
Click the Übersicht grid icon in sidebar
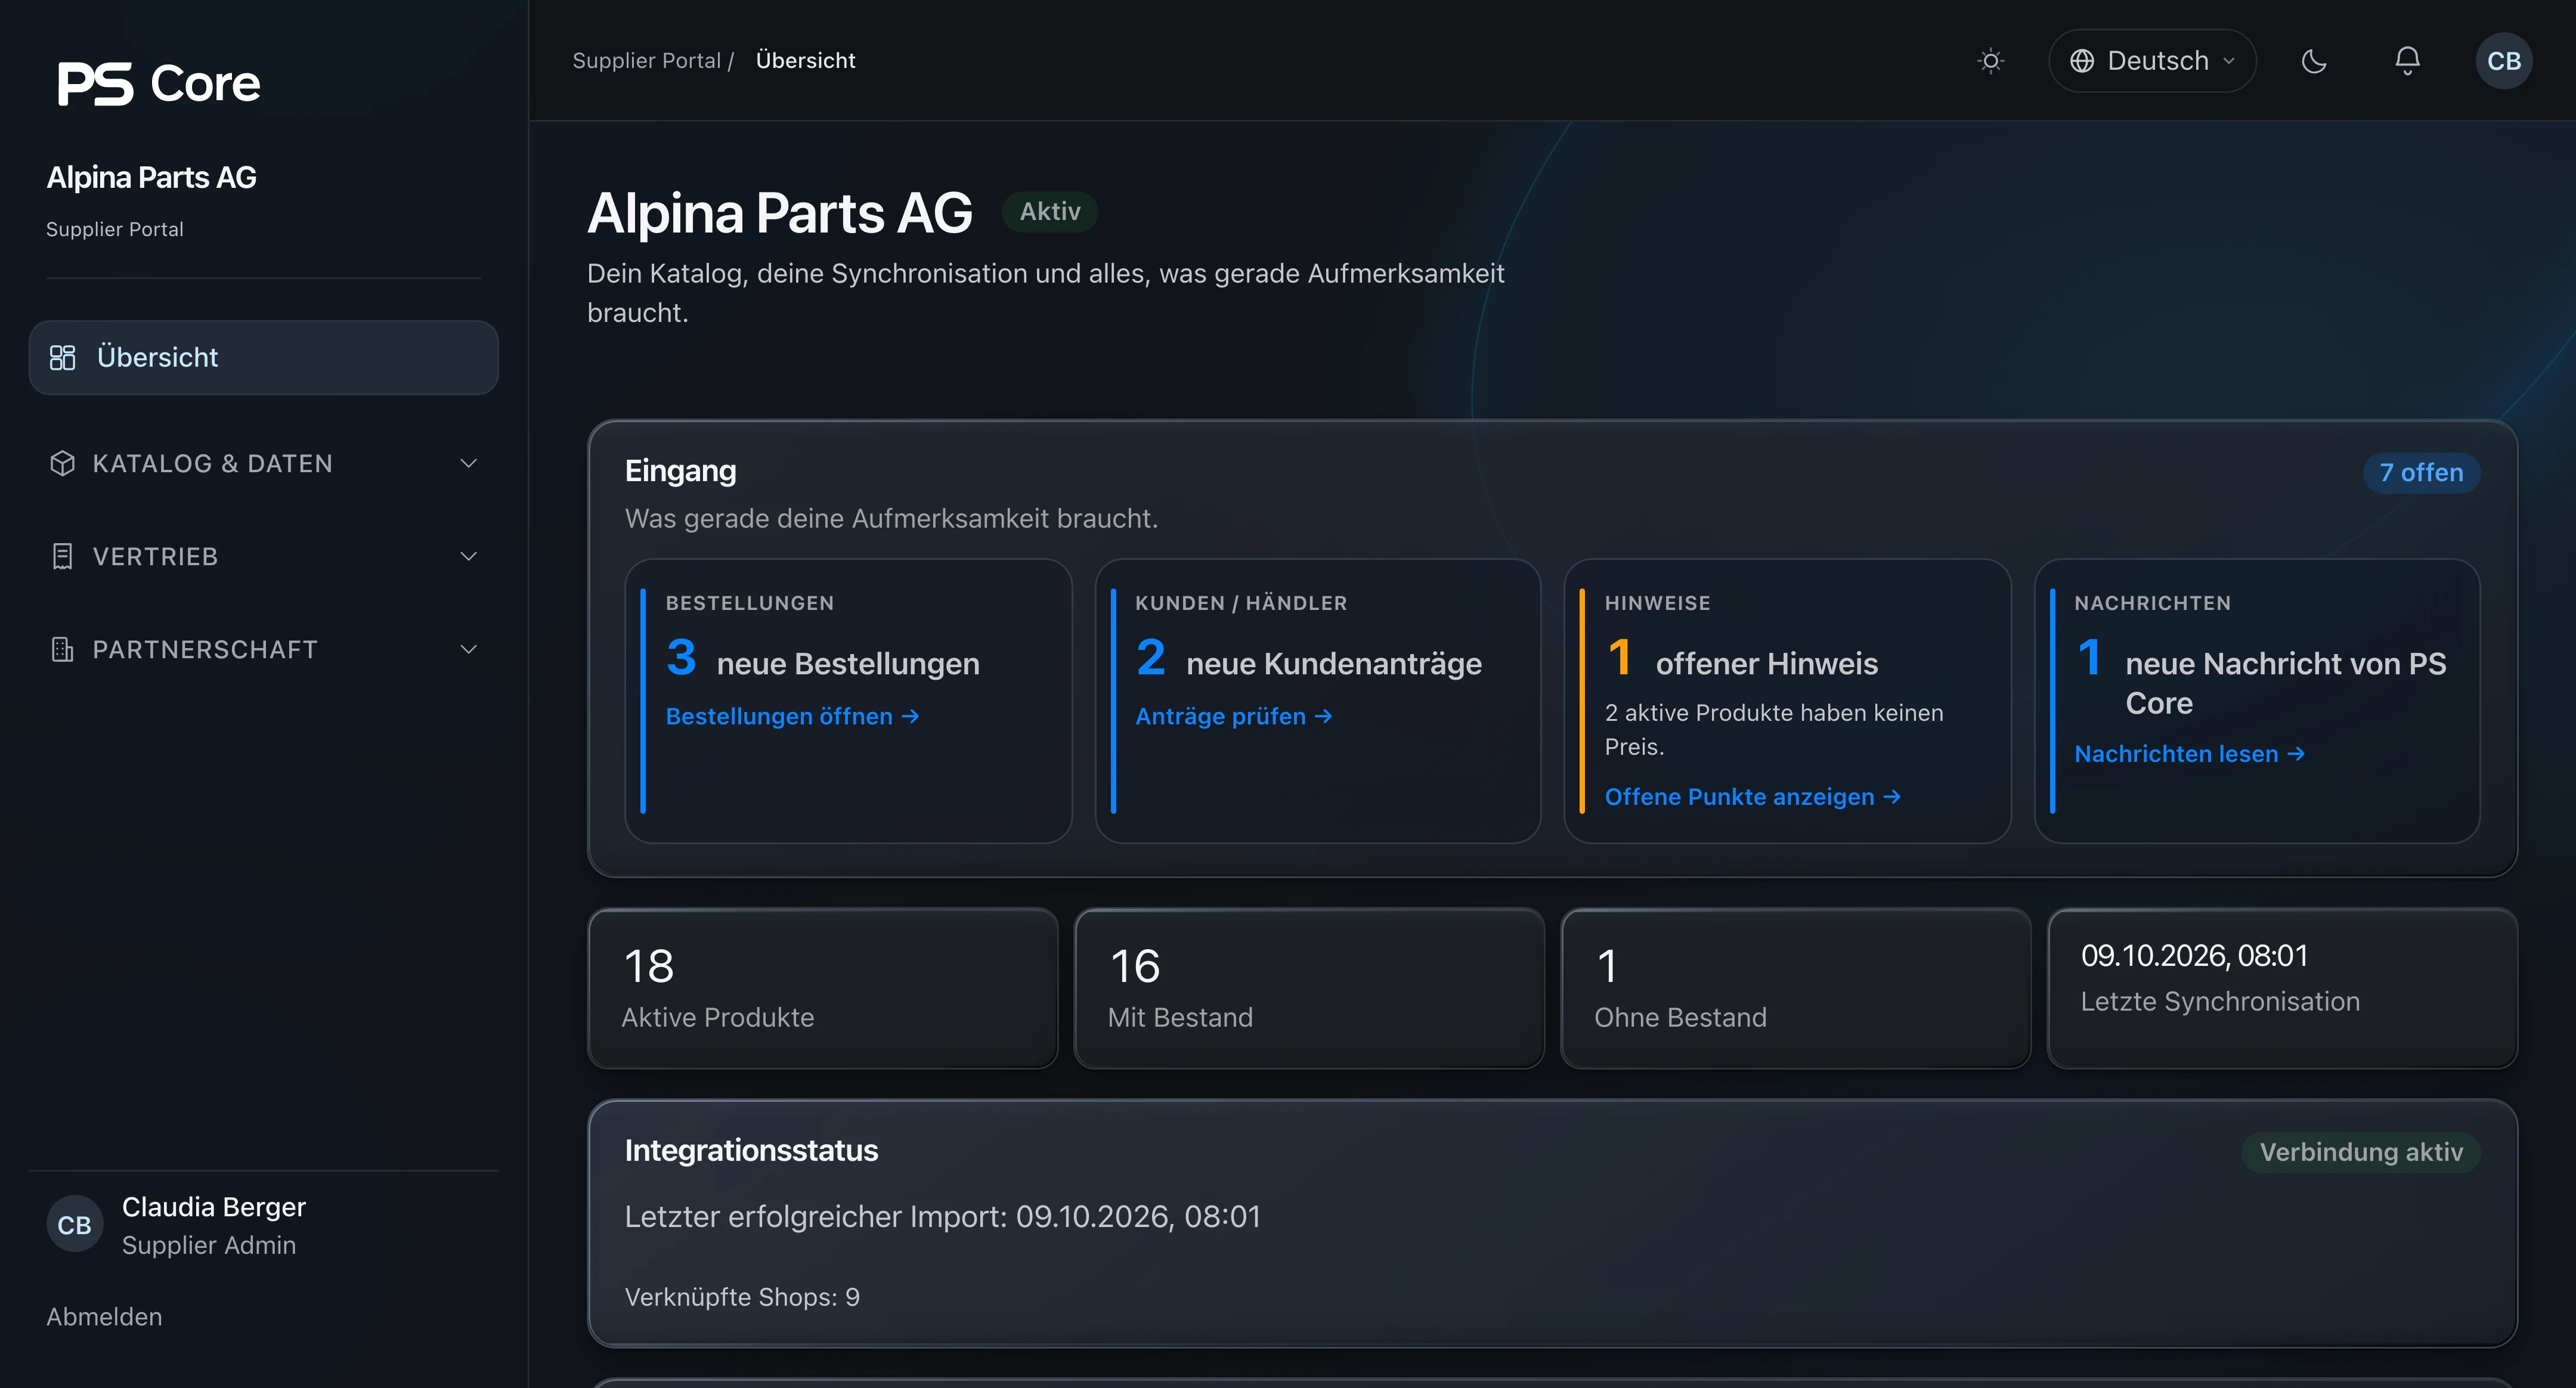62,357
